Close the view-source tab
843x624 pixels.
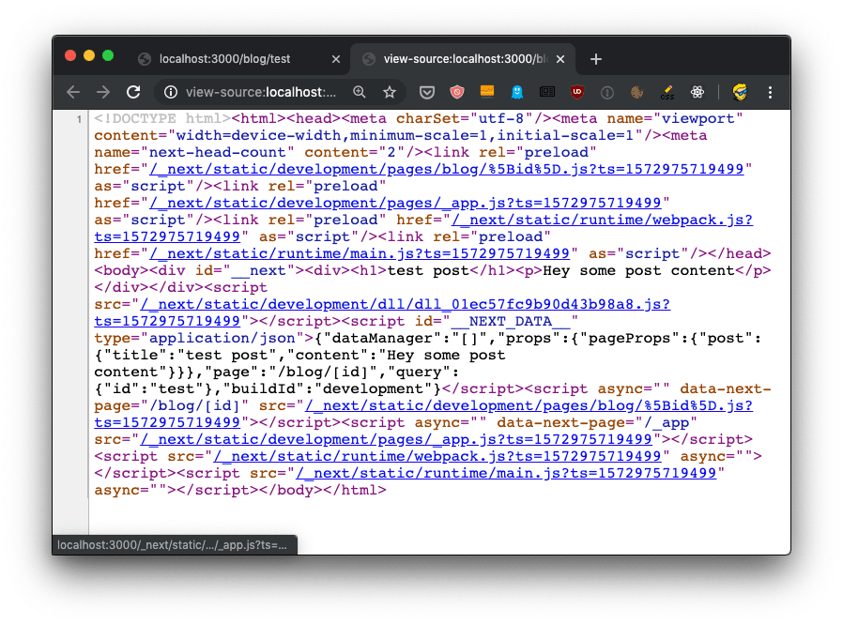560,59
